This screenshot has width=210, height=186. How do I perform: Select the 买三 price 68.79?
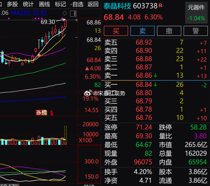coord(144,101)
